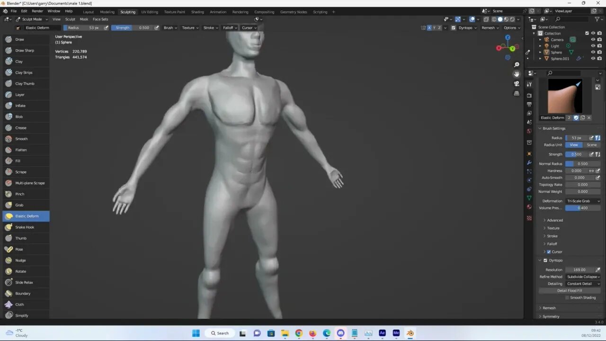Select the Multi-plane Scrape brush
Screen dimensions: 606x341
click(x=26, y=183)
